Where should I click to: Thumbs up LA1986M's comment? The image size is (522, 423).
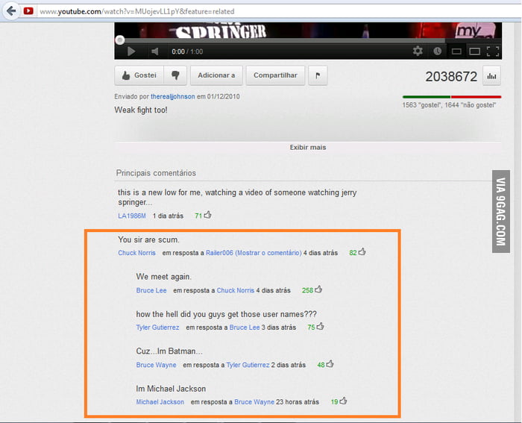(x=208, y=215)
